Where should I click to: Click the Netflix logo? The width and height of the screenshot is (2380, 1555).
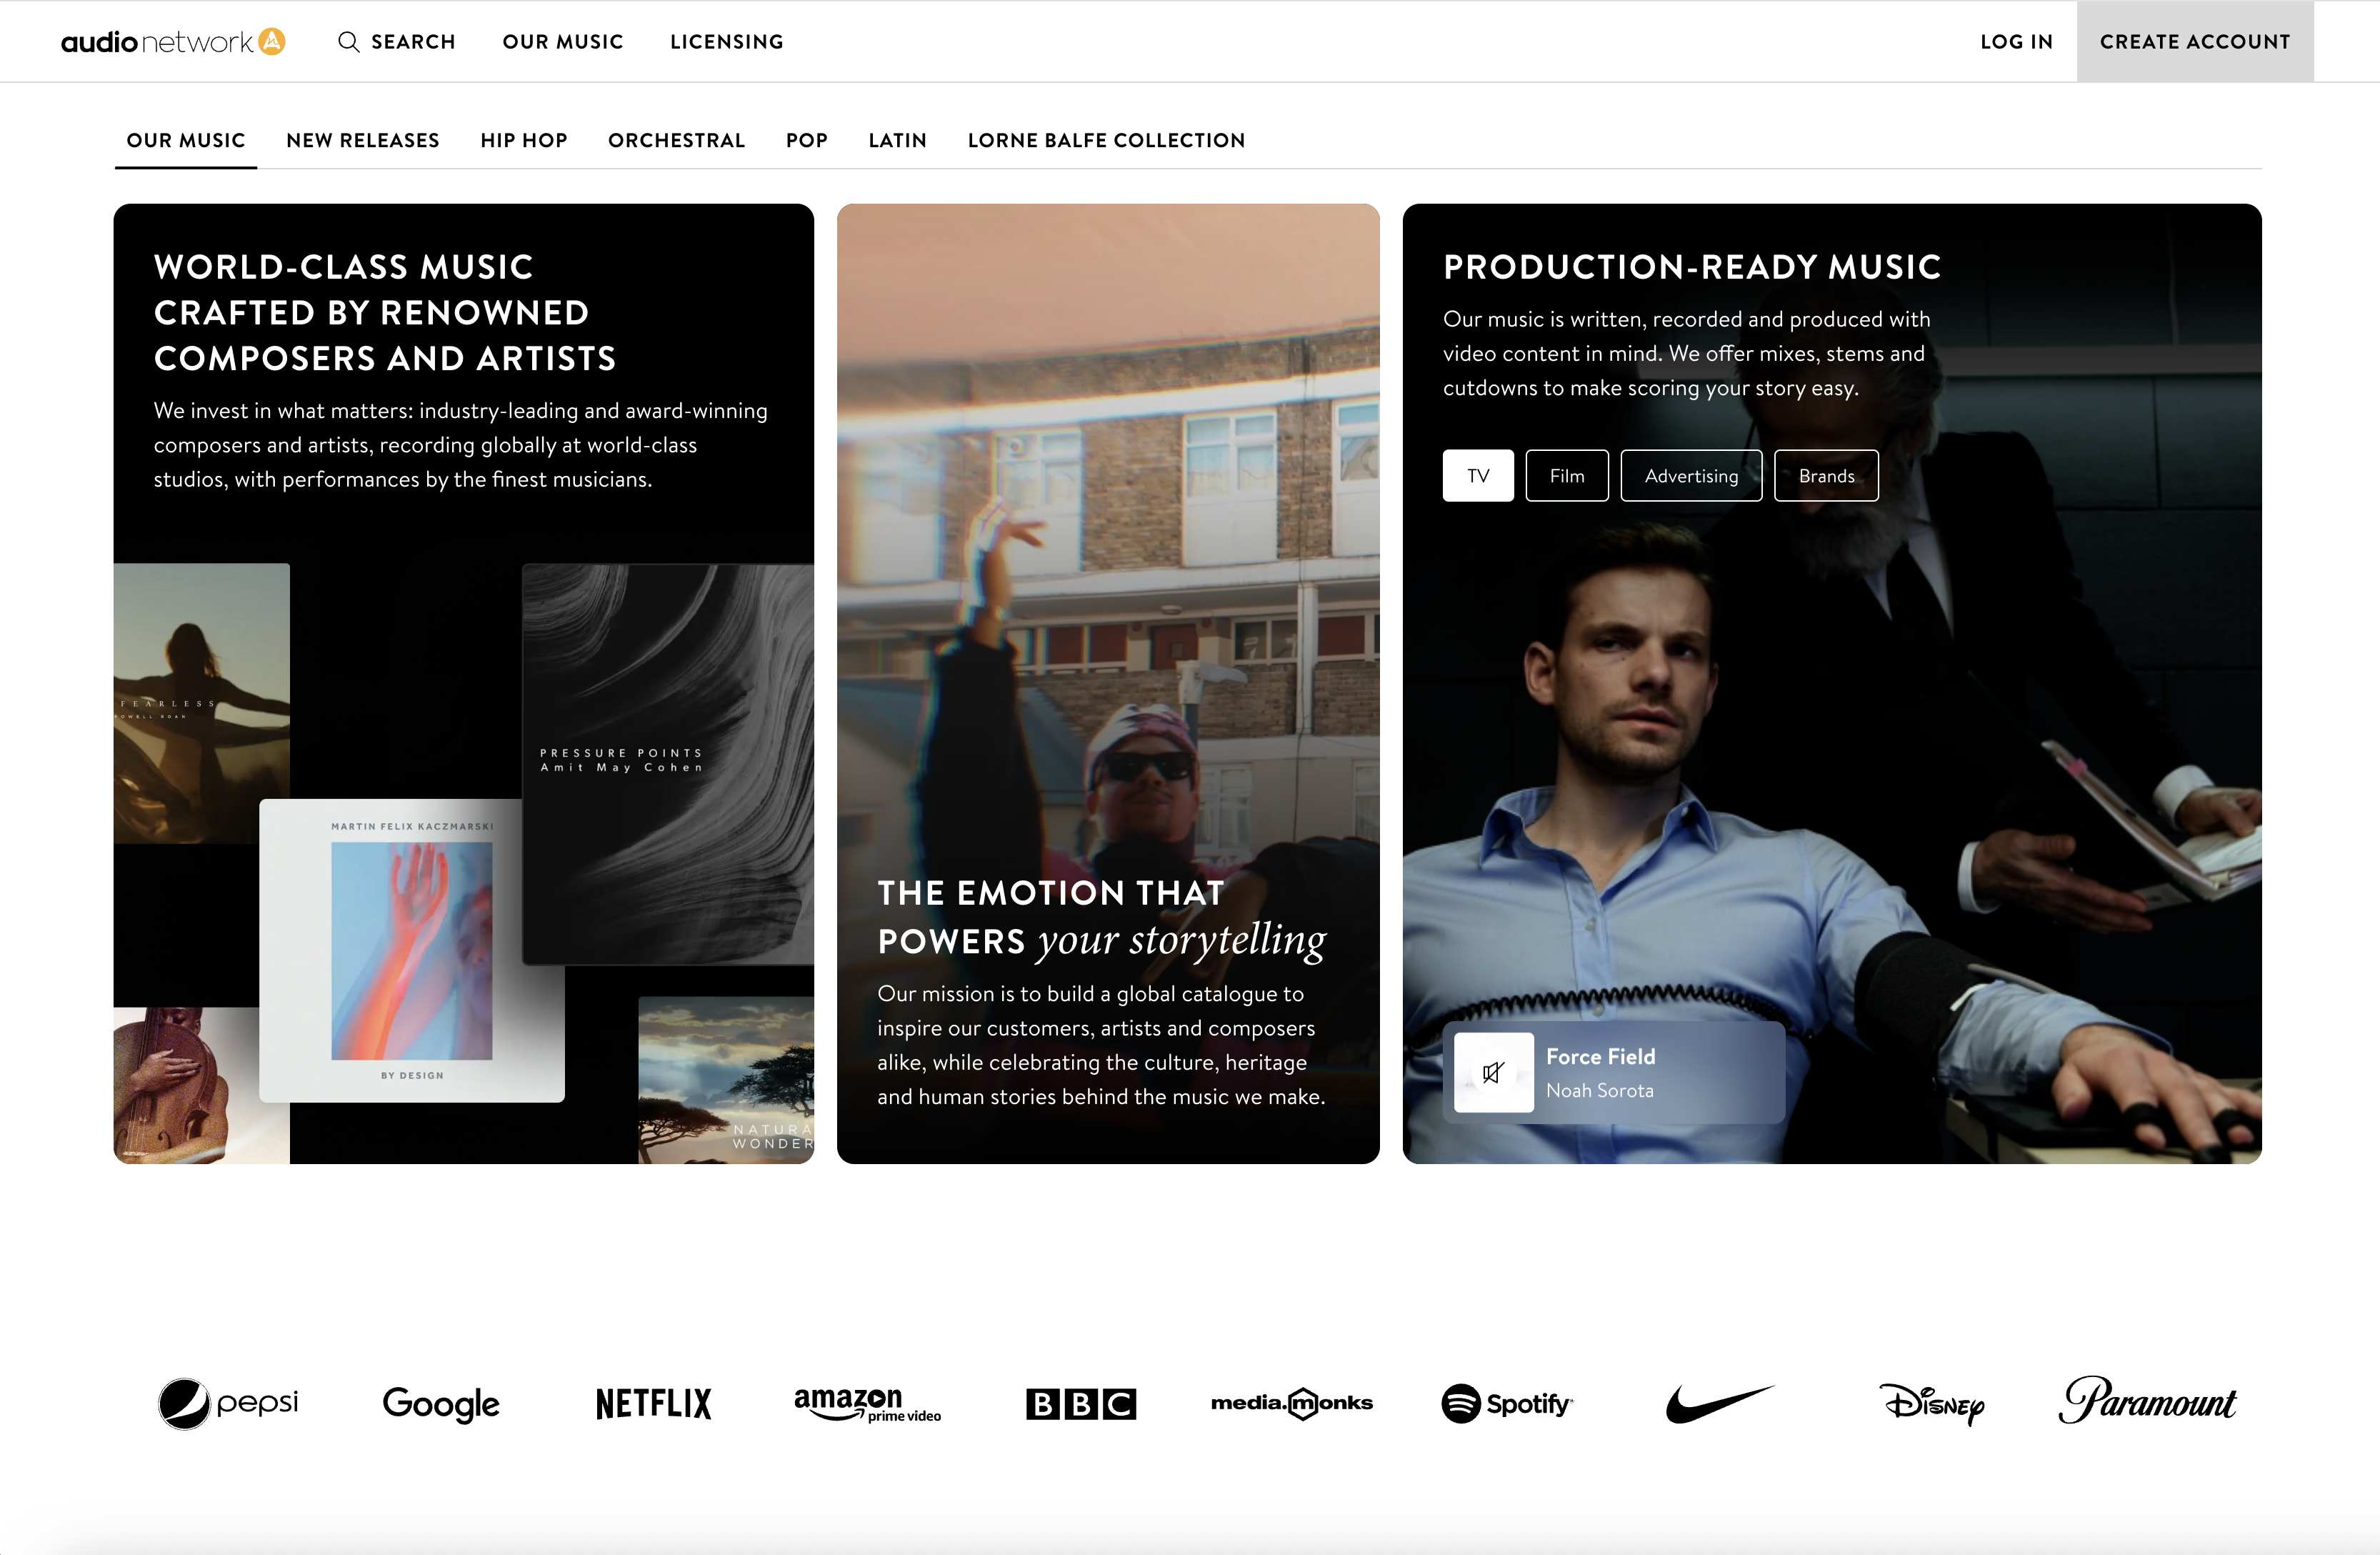tap(653, 1403)
